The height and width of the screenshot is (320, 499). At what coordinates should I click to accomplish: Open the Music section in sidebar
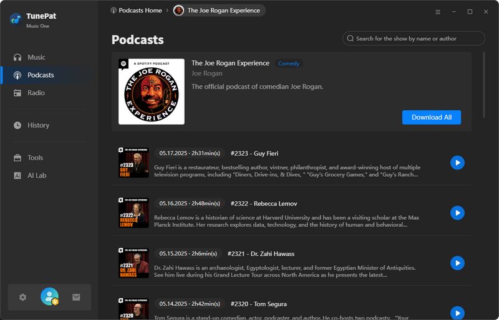(x=36, y=57)
